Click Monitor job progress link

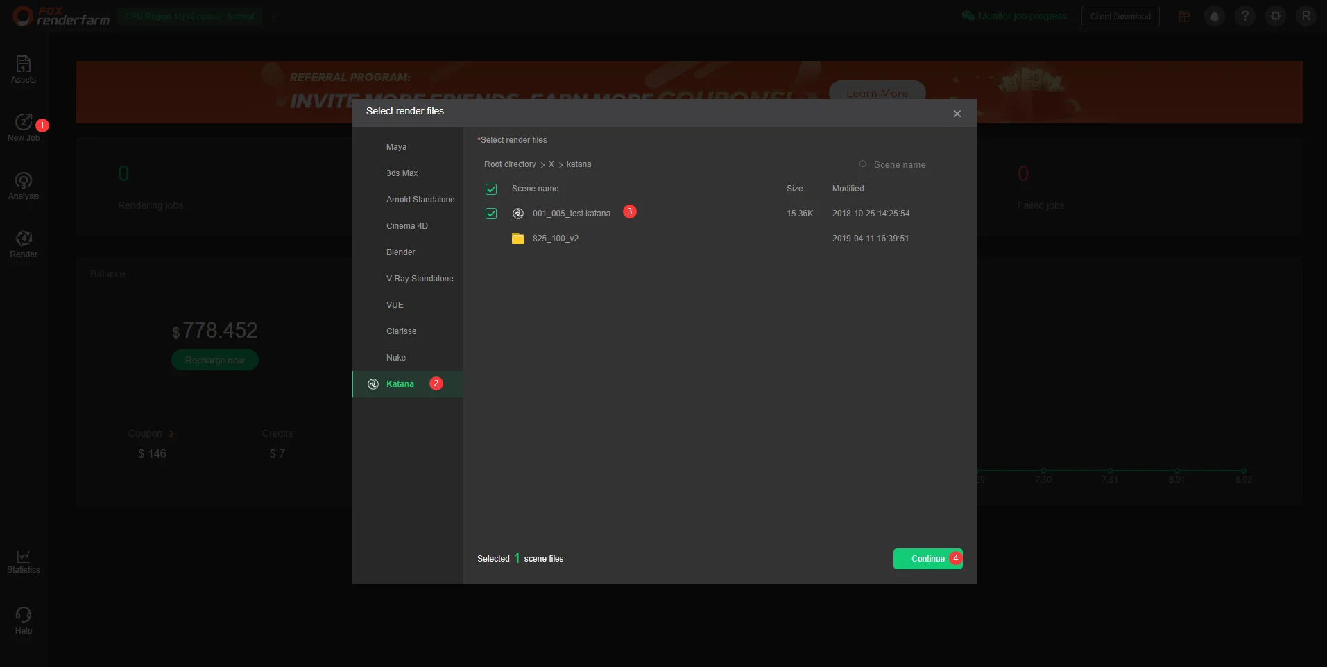coord(1014,16)
